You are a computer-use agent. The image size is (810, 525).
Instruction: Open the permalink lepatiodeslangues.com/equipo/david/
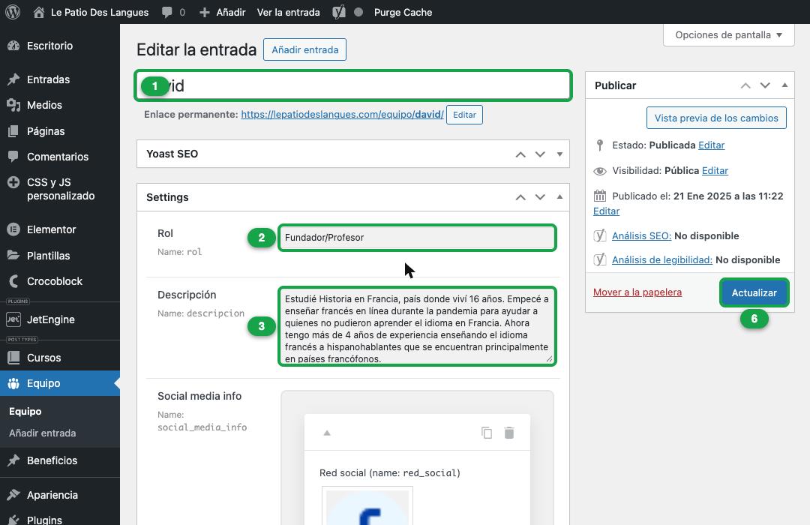click(342, 115)
